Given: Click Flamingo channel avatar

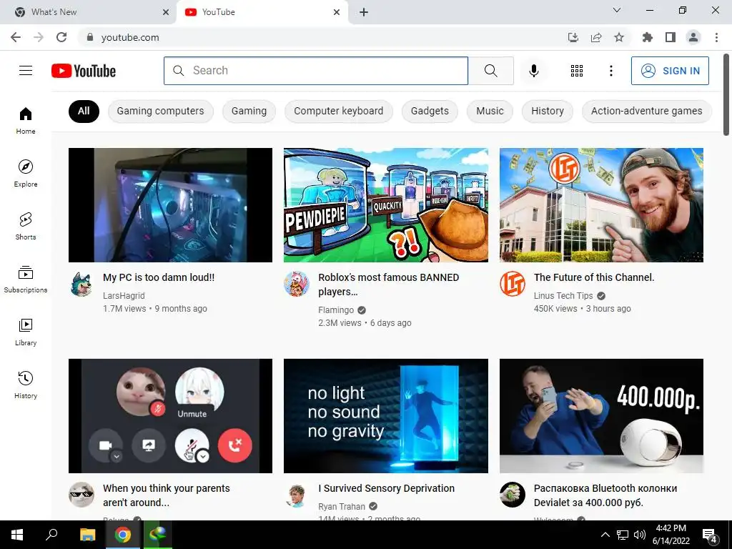Looking at the screenshot, I should 297,284.
